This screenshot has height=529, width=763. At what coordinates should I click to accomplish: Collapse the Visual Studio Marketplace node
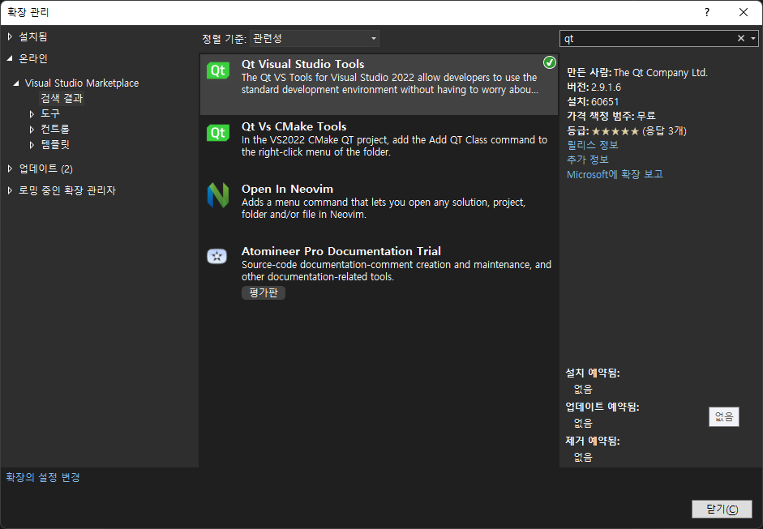tap(16, 83)
